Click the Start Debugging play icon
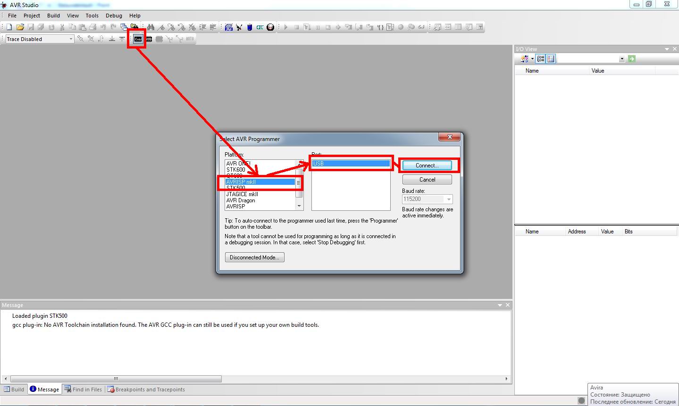Viewport: 679px width, 406px height. click(286, 27)
